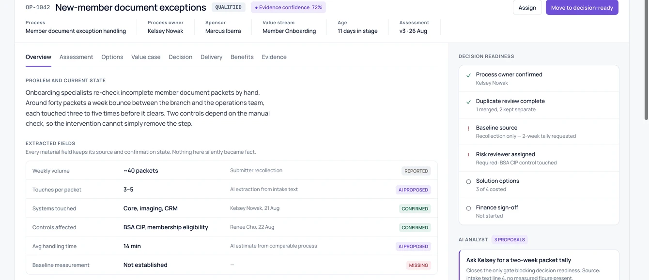The height and width of the screenshot is (280, 649).
Task: Go to the Value case tab
Action: point(146,57)
